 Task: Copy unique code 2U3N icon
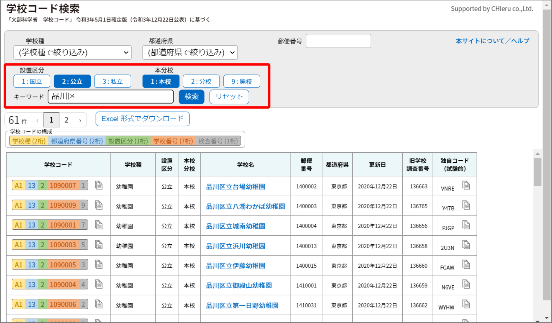(x=466, y=244)
